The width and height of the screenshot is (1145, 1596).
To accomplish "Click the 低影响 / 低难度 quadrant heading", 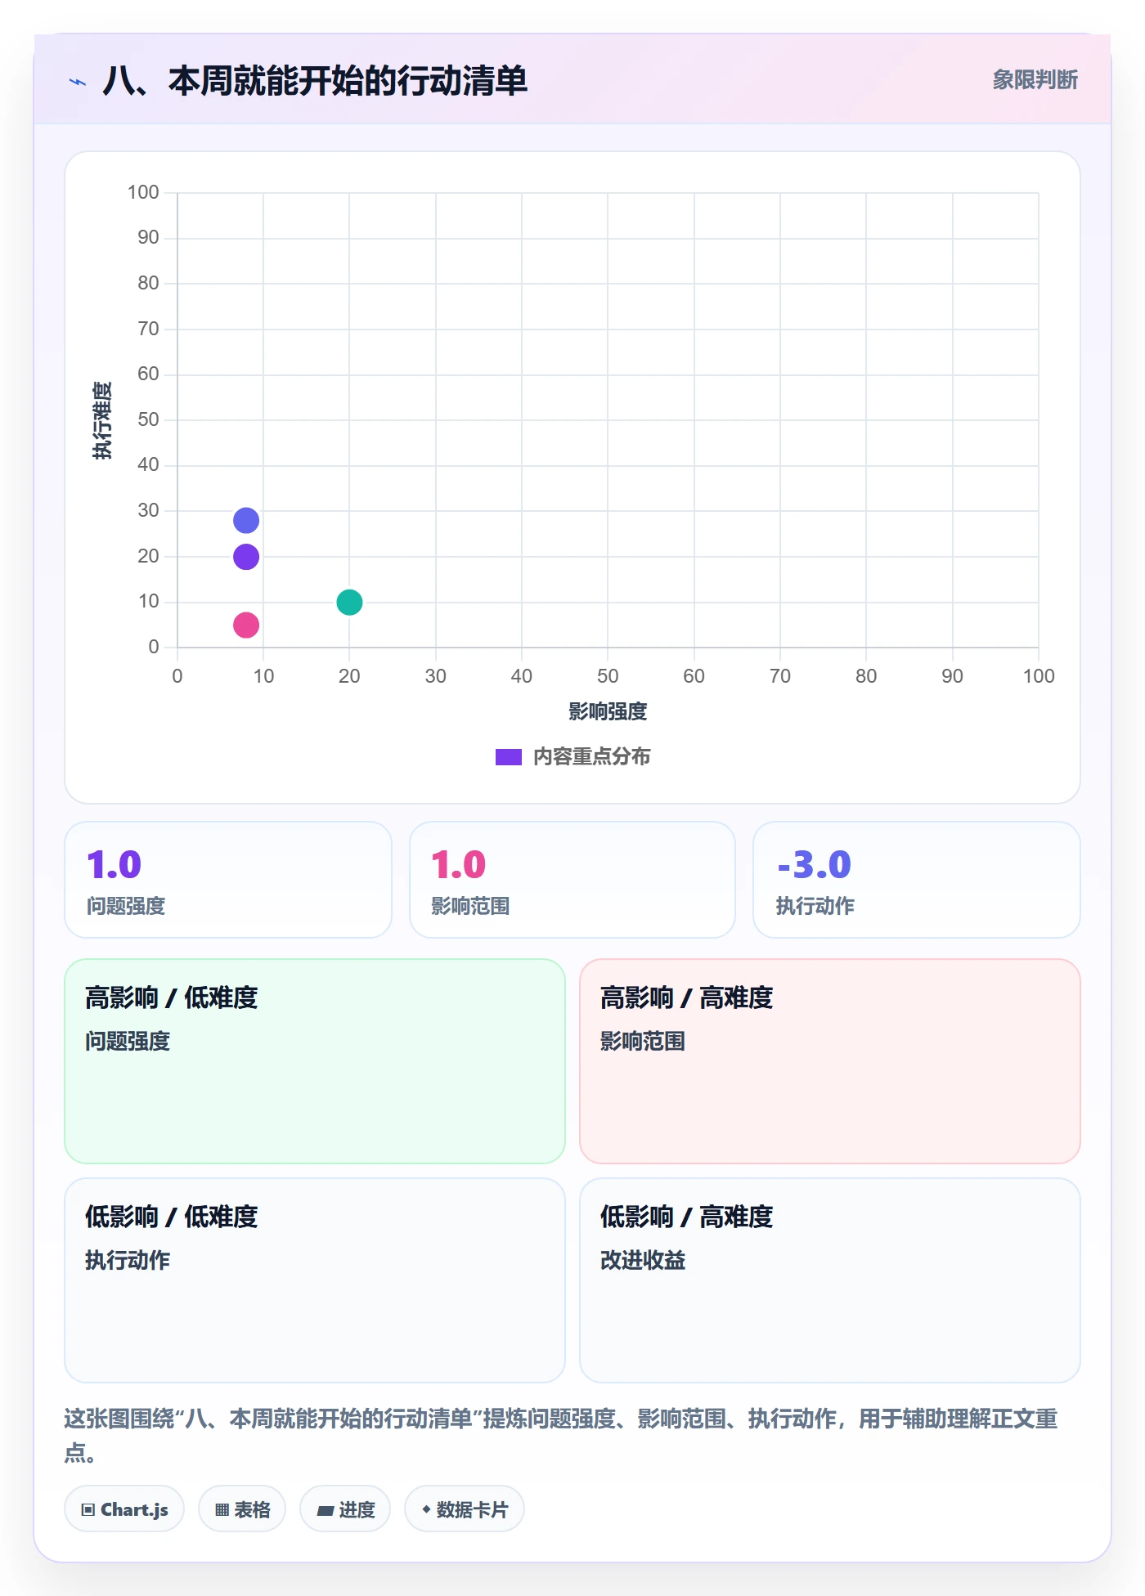I will click(172, 1217).
